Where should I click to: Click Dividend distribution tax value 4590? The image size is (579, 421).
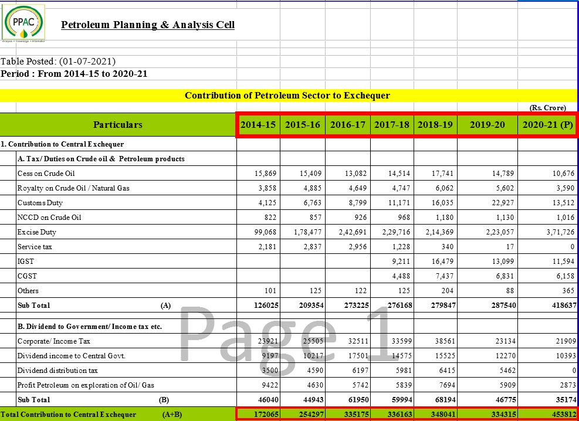[x=316, y=371]
